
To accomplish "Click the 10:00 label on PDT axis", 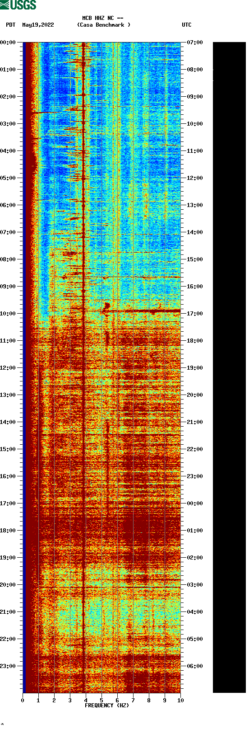I will point(8,314).
